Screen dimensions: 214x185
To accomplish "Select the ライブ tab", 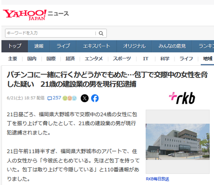I will [x=63, y=46].
